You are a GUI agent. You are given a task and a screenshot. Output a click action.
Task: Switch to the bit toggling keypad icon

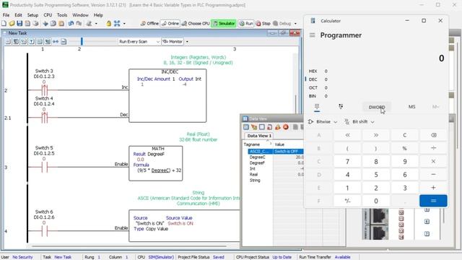pyautogui.click(x=341, y=107)
